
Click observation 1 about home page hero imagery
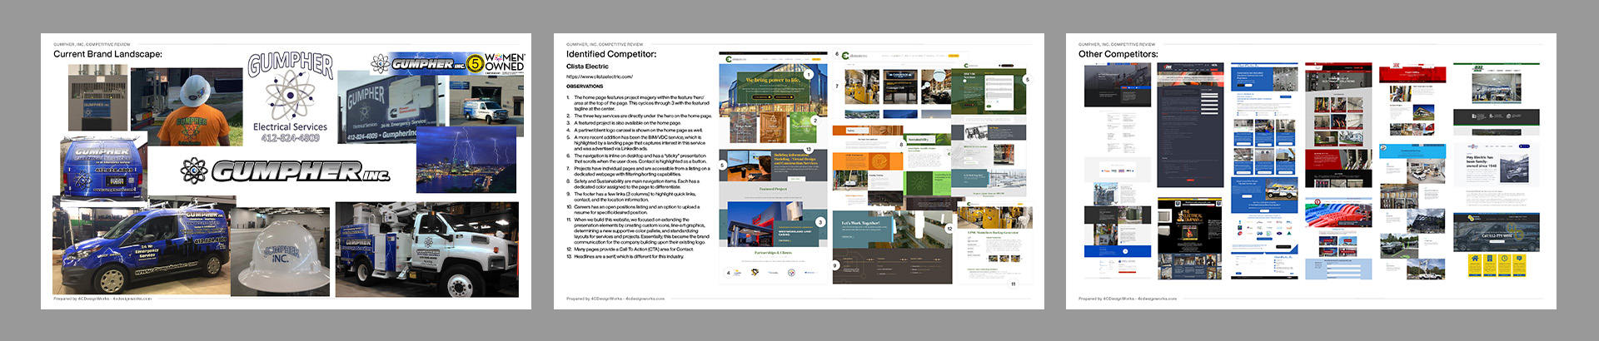(x=639, y=103)
